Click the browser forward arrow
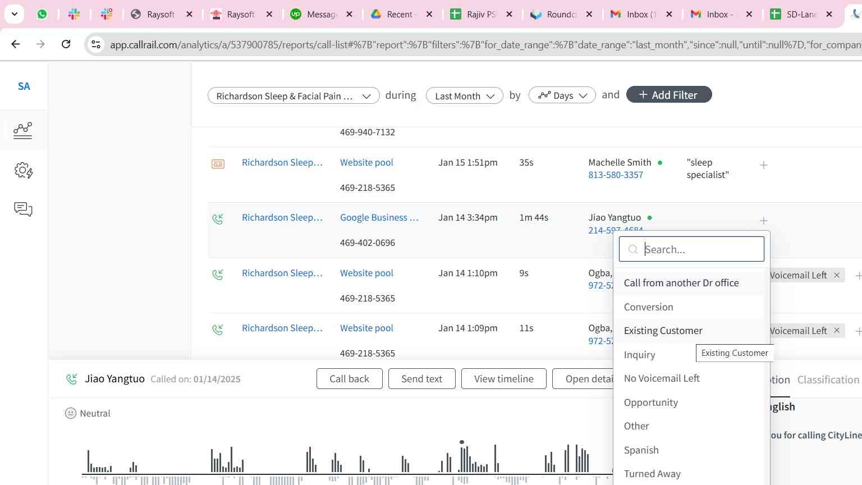Image resolution: width=862 pixels, height=485 pixels. 40,44
